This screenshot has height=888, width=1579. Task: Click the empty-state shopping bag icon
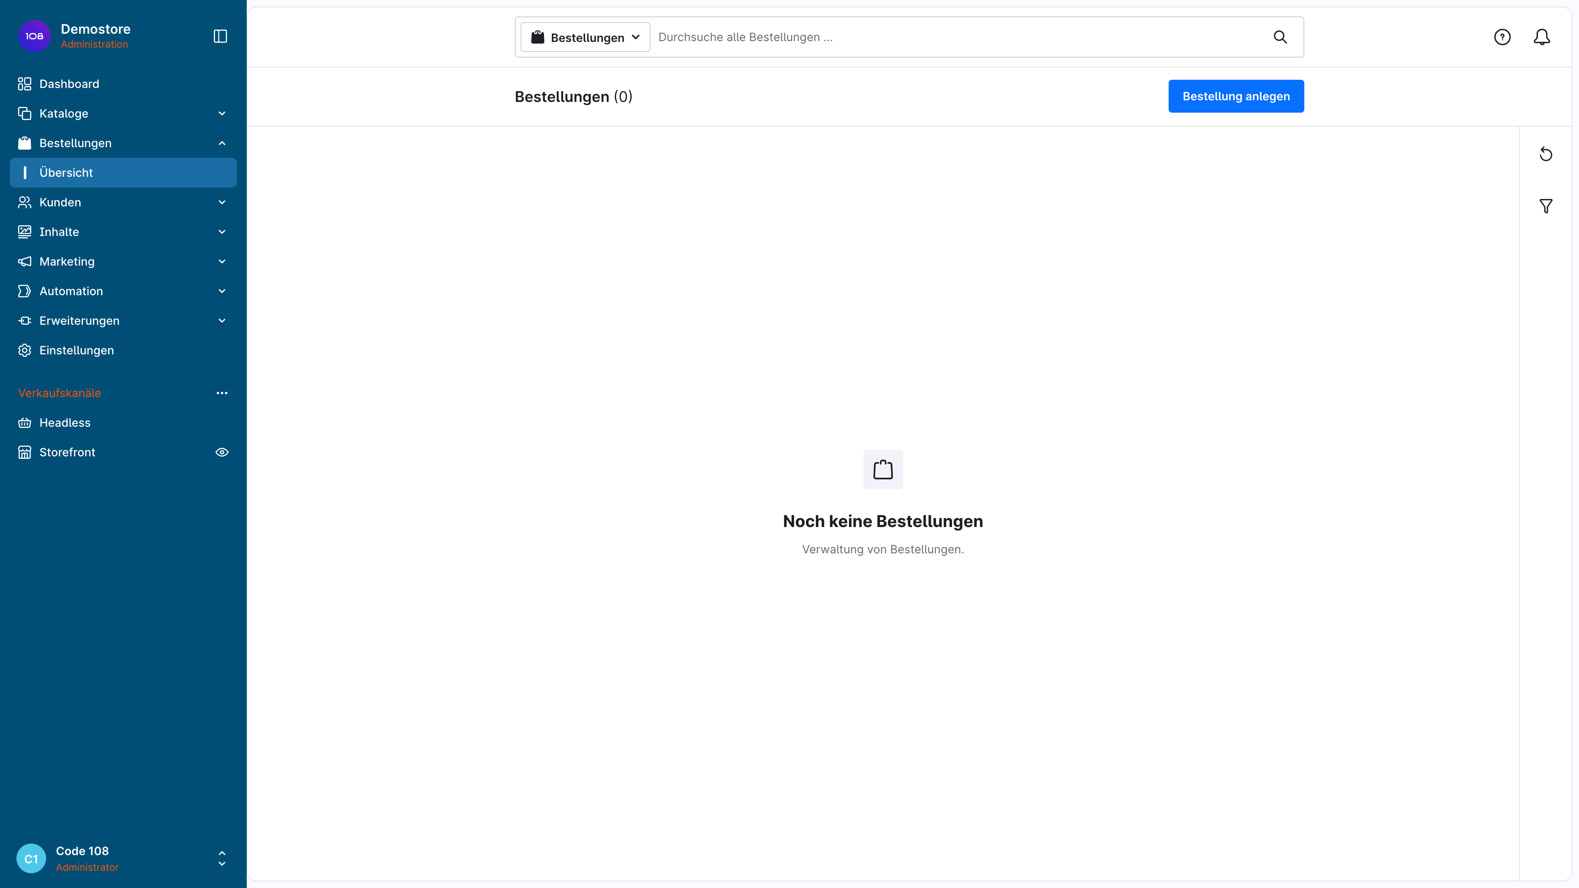(x=883, y=469)
